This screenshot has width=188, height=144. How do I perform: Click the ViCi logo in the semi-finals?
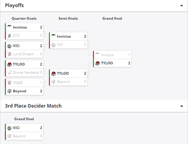[53, 45]
